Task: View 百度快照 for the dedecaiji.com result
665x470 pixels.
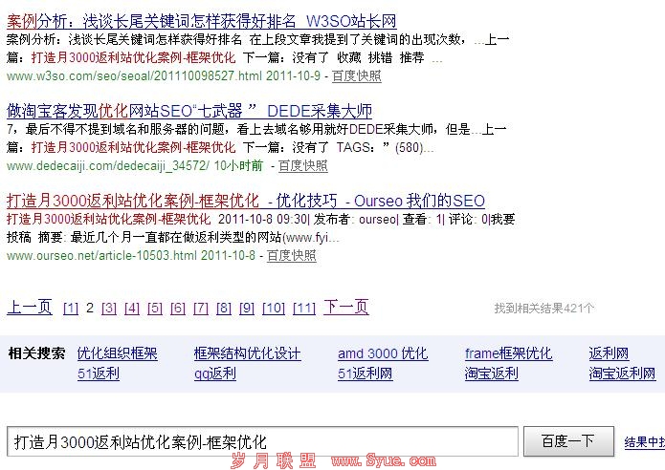Action: tap(302, 166)
